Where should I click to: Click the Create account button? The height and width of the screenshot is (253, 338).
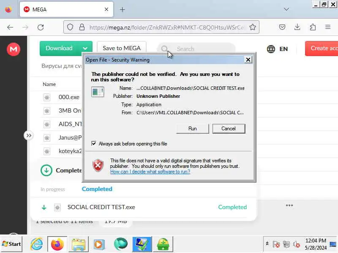pos(322,48)
